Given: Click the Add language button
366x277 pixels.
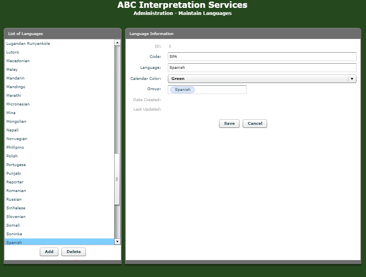Looking at the screenshot, I should 49,252.
